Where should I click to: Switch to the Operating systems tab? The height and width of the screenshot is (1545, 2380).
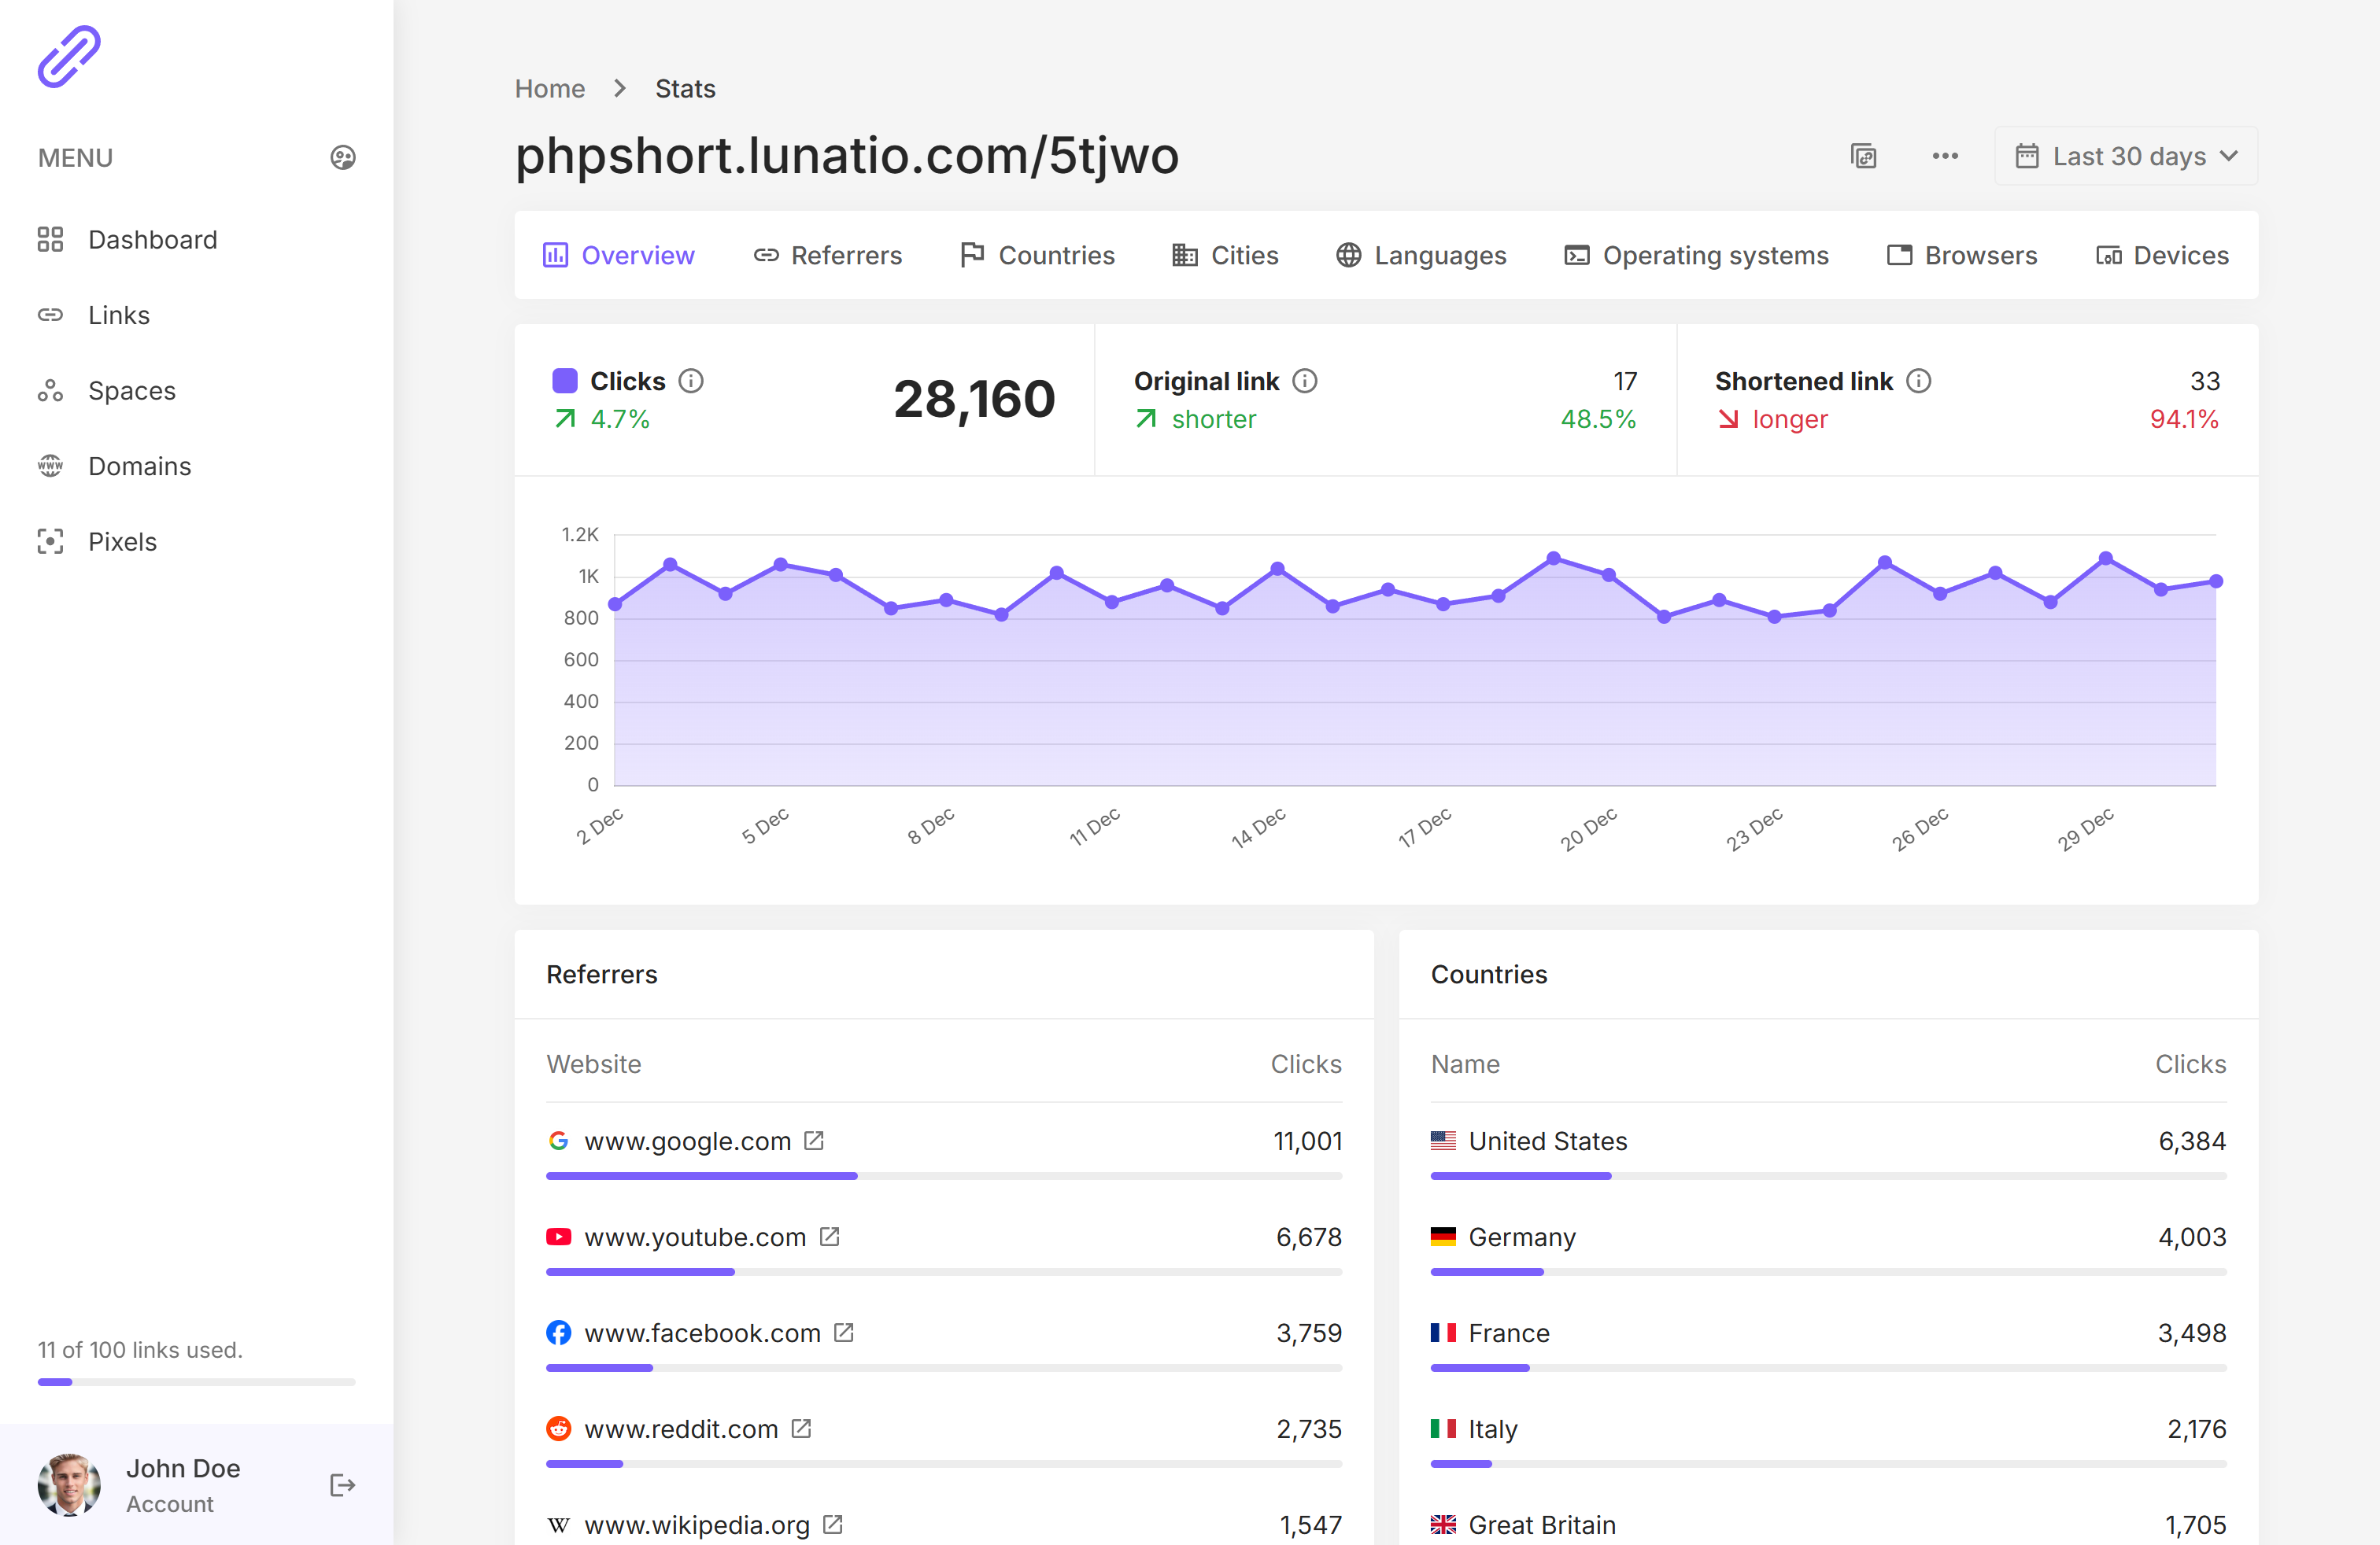(x=1696, y=255)
